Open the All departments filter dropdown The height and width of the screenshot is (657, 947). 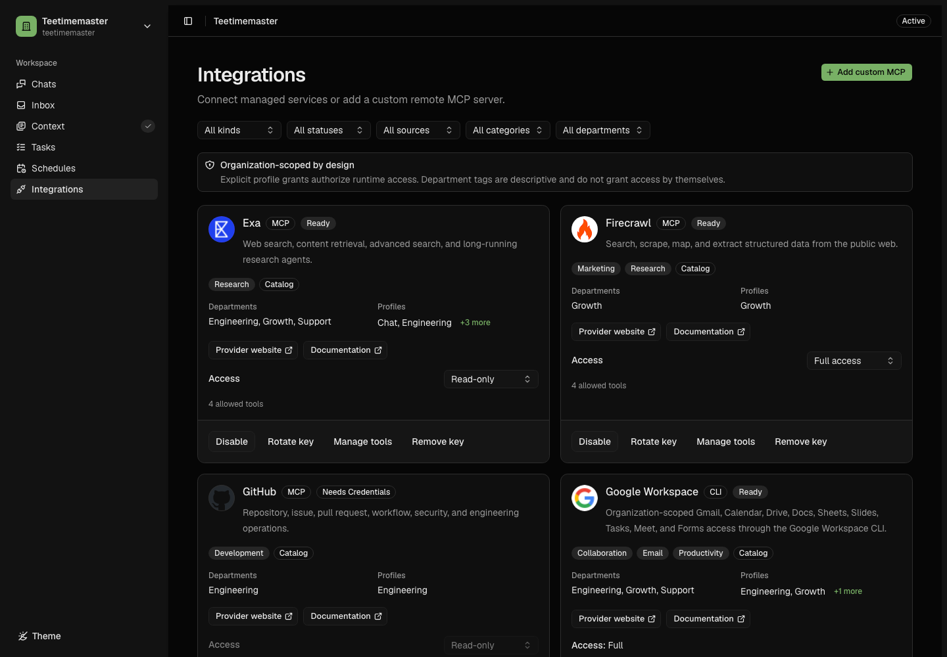click(x=603, y=130)
